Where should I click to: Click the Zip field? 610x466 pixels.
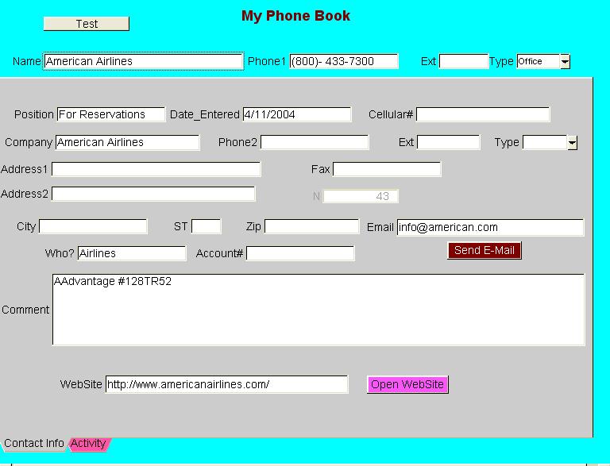click(x=311, y=226)
